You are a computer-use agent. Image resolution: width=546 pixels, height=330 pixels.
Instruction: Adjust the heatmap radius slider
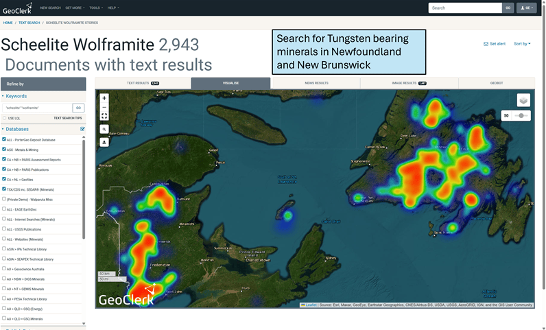(521, 116)
